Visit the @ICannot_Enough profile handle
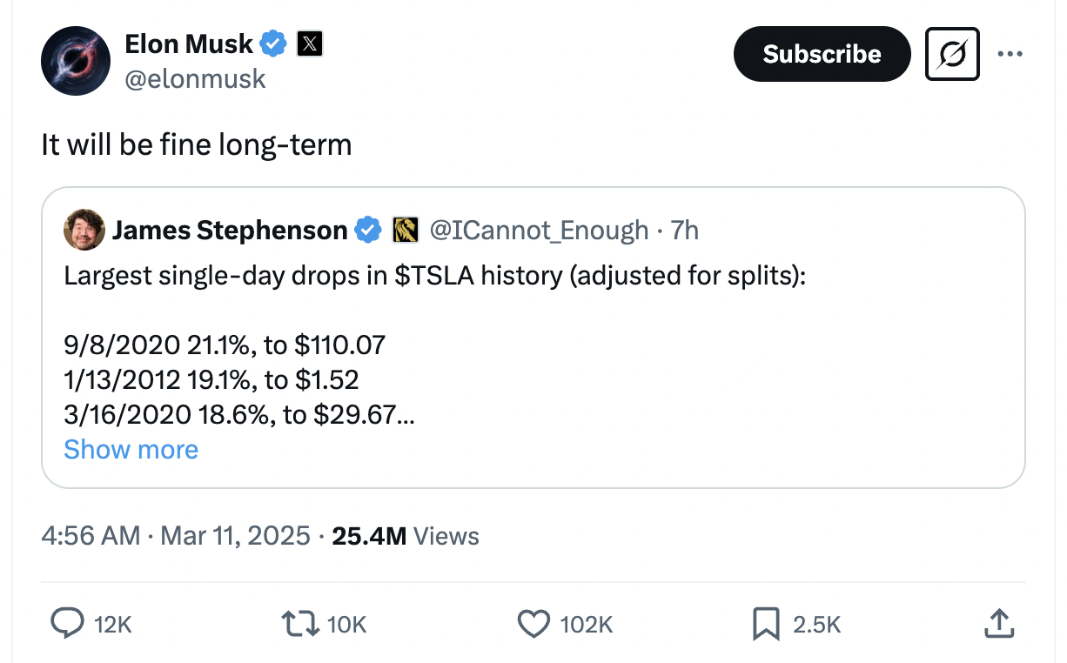Screen dimensions: 1067x663 point(540,230)
